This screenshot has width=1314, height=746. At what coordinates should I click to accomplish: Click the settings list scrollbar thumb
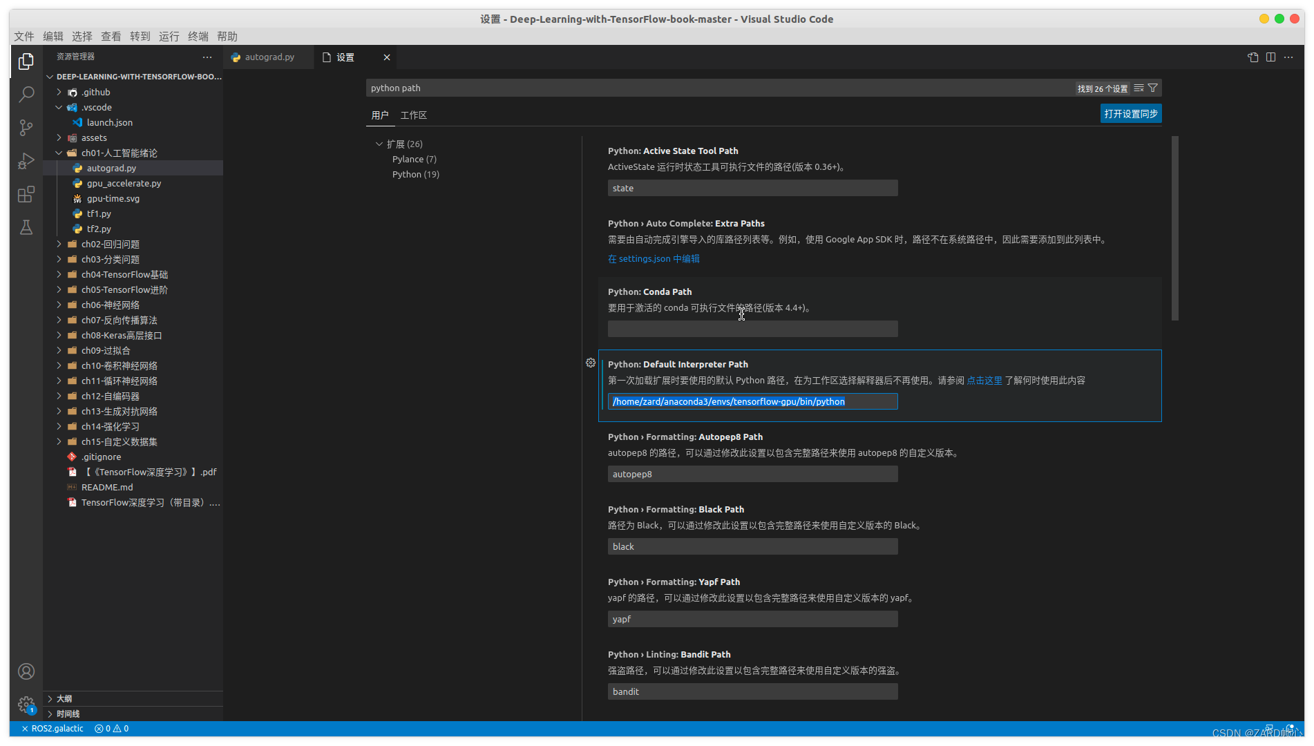[x=1174, y=228]
